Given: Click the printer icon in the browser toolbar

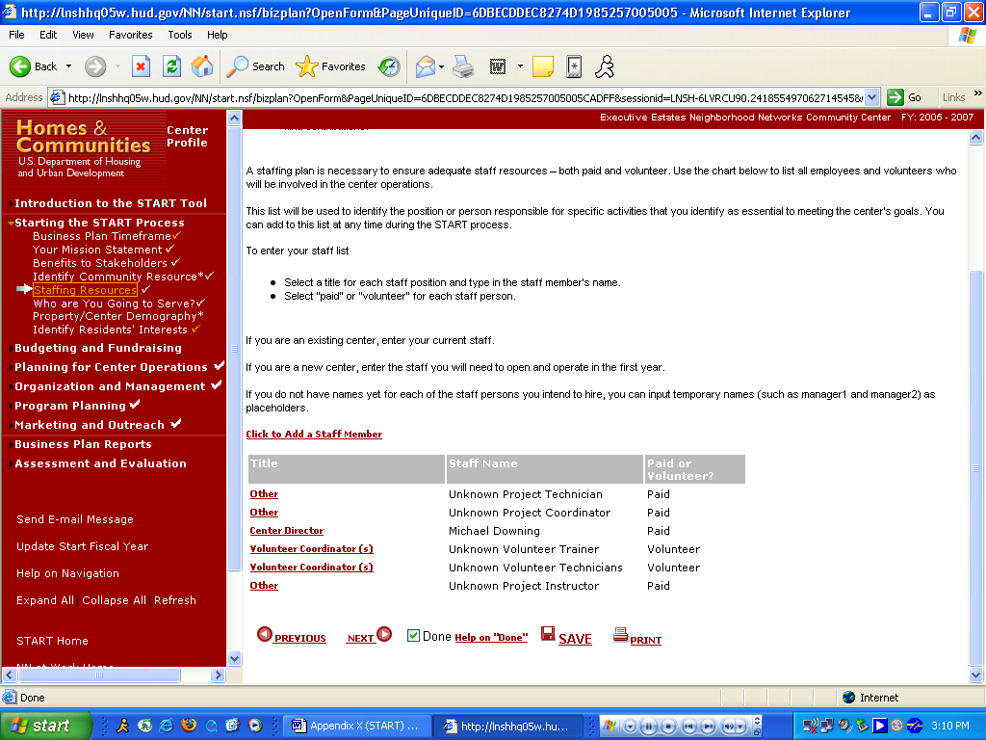Looking at the screenshot, I should coord(463,66).
